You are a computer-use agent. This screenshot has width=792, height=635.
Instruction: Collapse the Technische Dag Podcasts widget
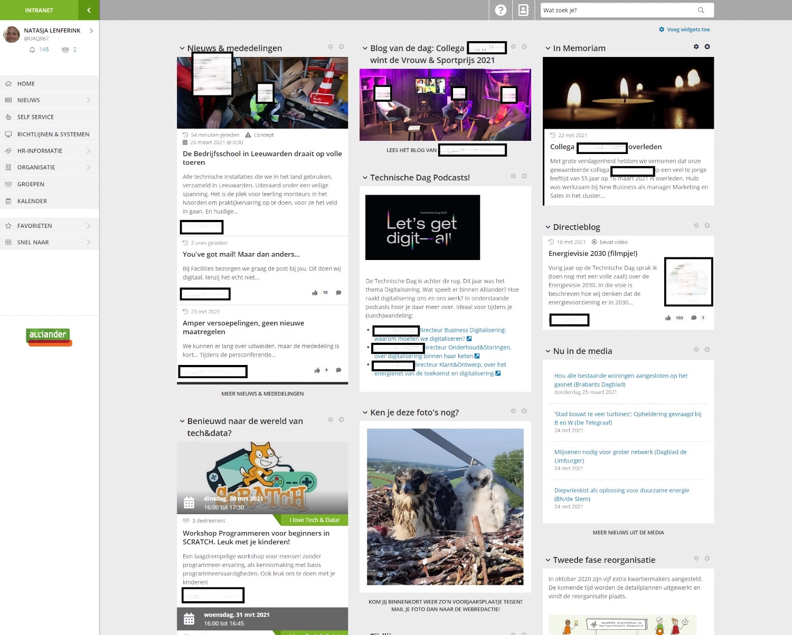(x=365, y=178)
